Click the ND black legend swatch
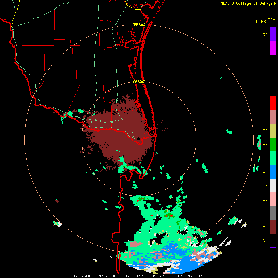Image resolution: width=278 pixels, height=278 pixels. click(273, 240)
